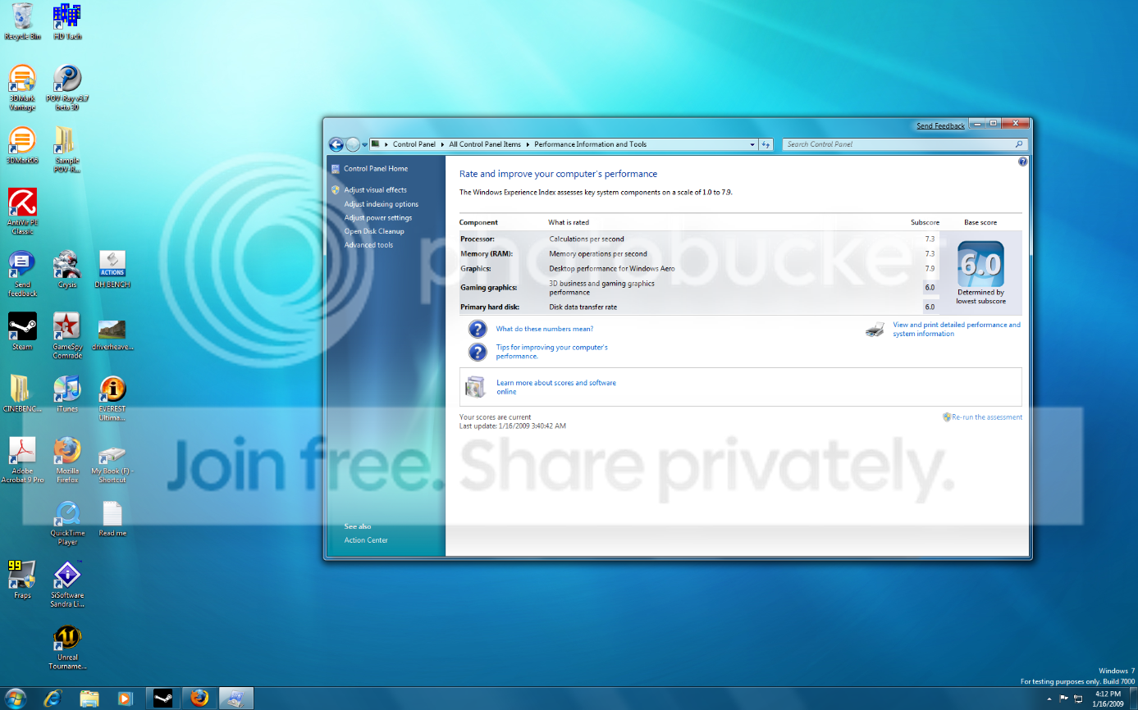Open Disk Cleanup from the sidebar
Image resolution: width=1138 pixels, height=710 pixels.
click(x=374, y=231)
